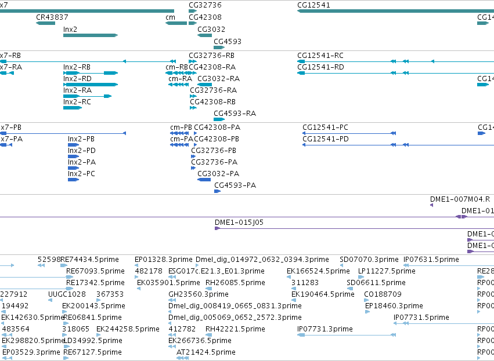This screenshot has height=361, width=494.
Task: Select the CG42308-RA transcript label
Action: pos(212,67)
